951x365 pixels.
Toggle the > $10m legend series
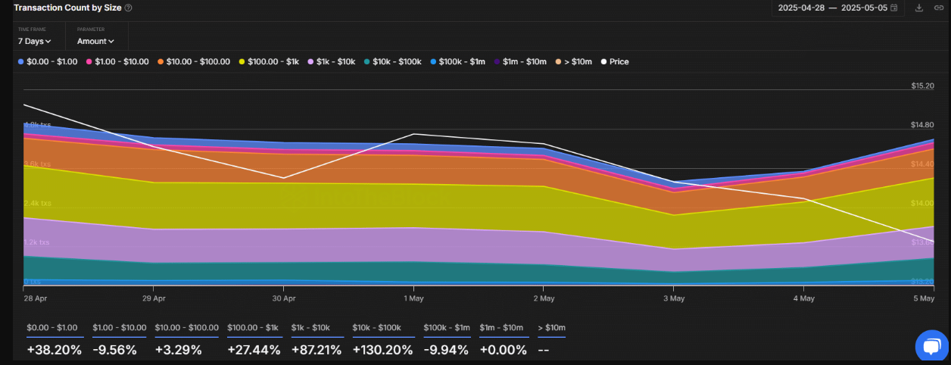(x=574, y=62)
